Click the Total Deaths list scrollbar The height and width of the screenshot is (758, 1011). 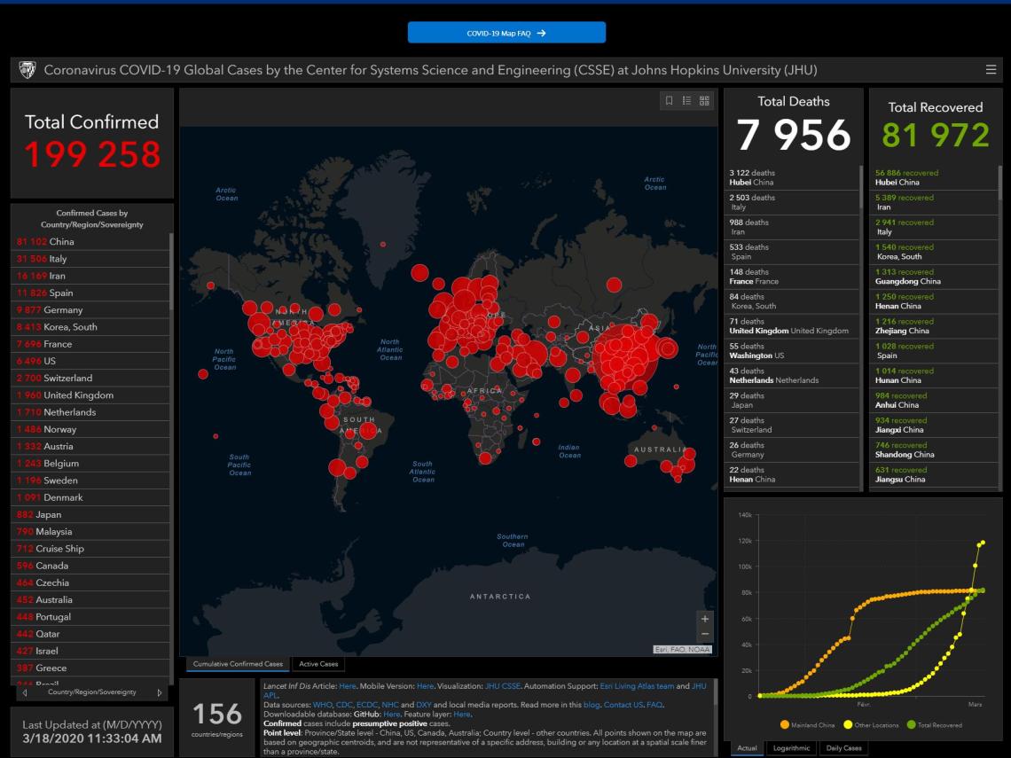(x=861, y=188)
